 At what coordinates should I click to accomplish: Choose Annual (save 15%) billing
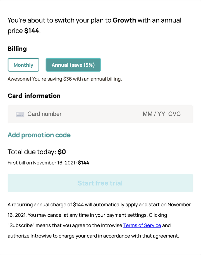(73, 65)
